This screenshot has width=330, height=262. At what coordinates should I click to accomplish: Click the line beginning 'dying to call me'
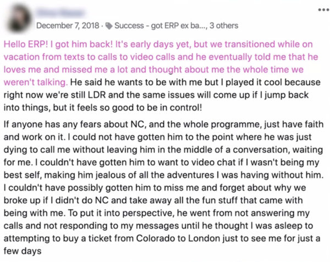click(x=163, y=150)
